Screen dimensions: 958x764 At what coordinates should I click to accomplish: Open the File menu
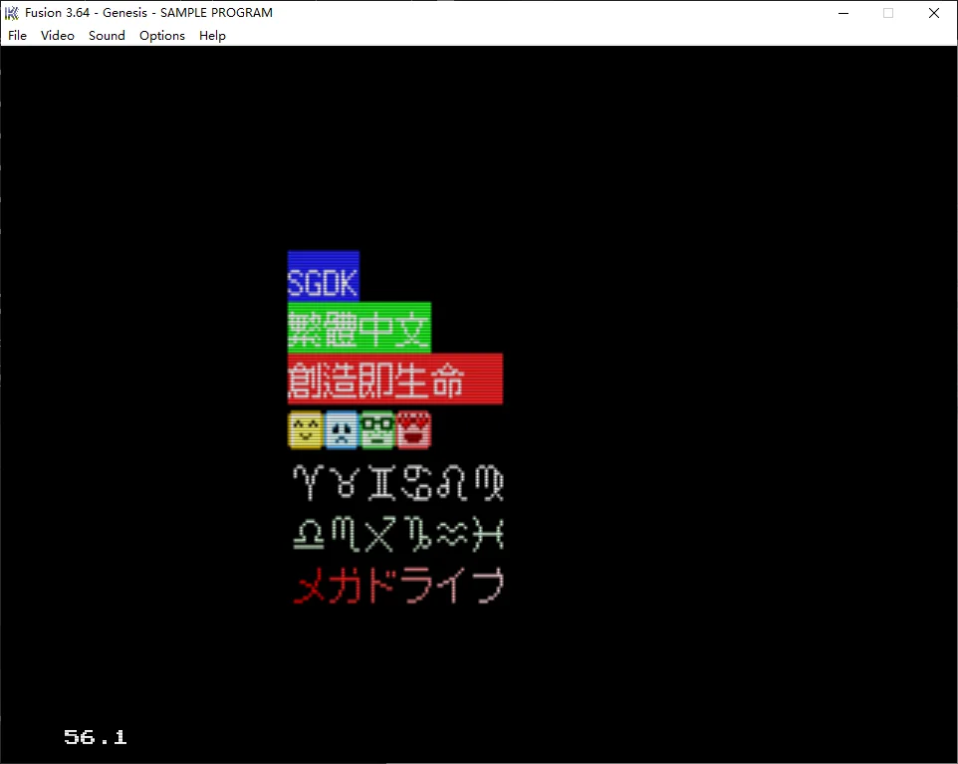coord(17,36)
